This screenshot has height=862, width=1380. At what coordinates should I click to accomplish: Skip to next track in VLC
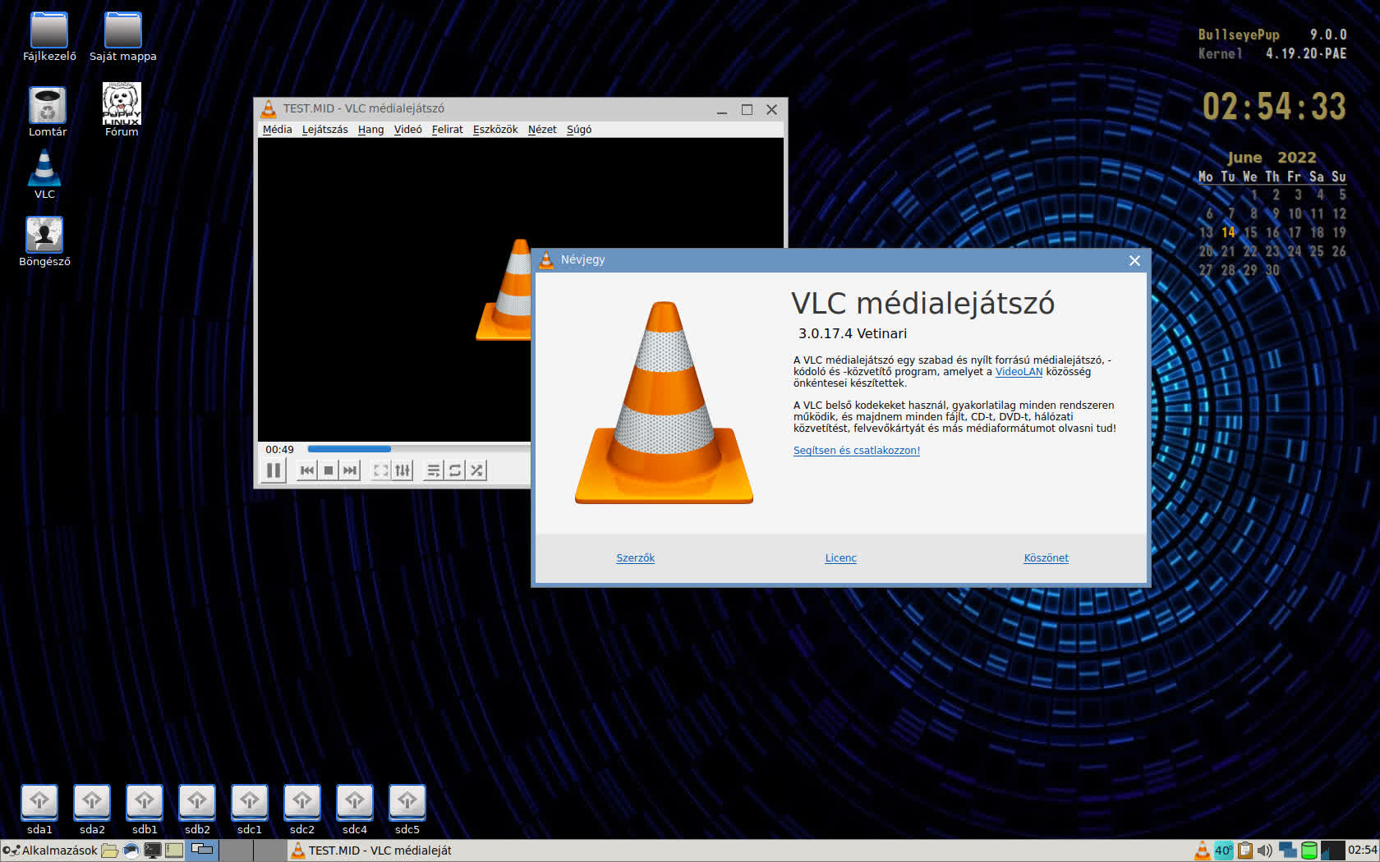coord(350,470)
